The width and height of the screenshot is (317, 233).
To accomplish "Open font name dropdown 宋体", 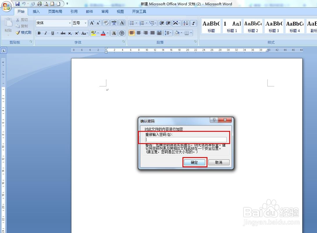I will pyautogui.click(x=70, y=23).
